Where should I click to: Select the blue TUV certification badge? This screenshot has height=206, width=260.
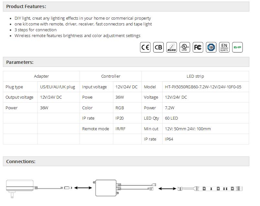pos(211,47)
